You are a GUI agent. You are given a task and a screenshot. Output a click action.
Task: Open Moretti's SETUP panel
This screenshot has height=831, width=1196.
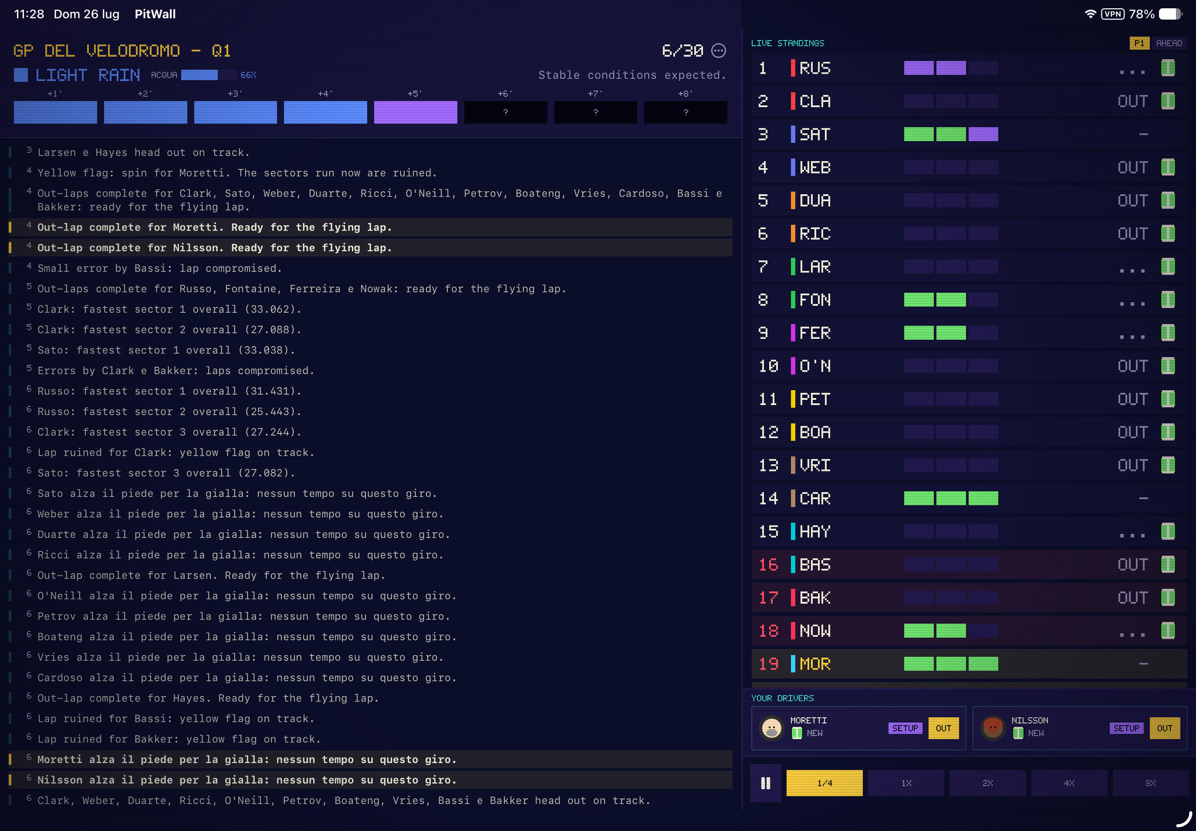905,728
